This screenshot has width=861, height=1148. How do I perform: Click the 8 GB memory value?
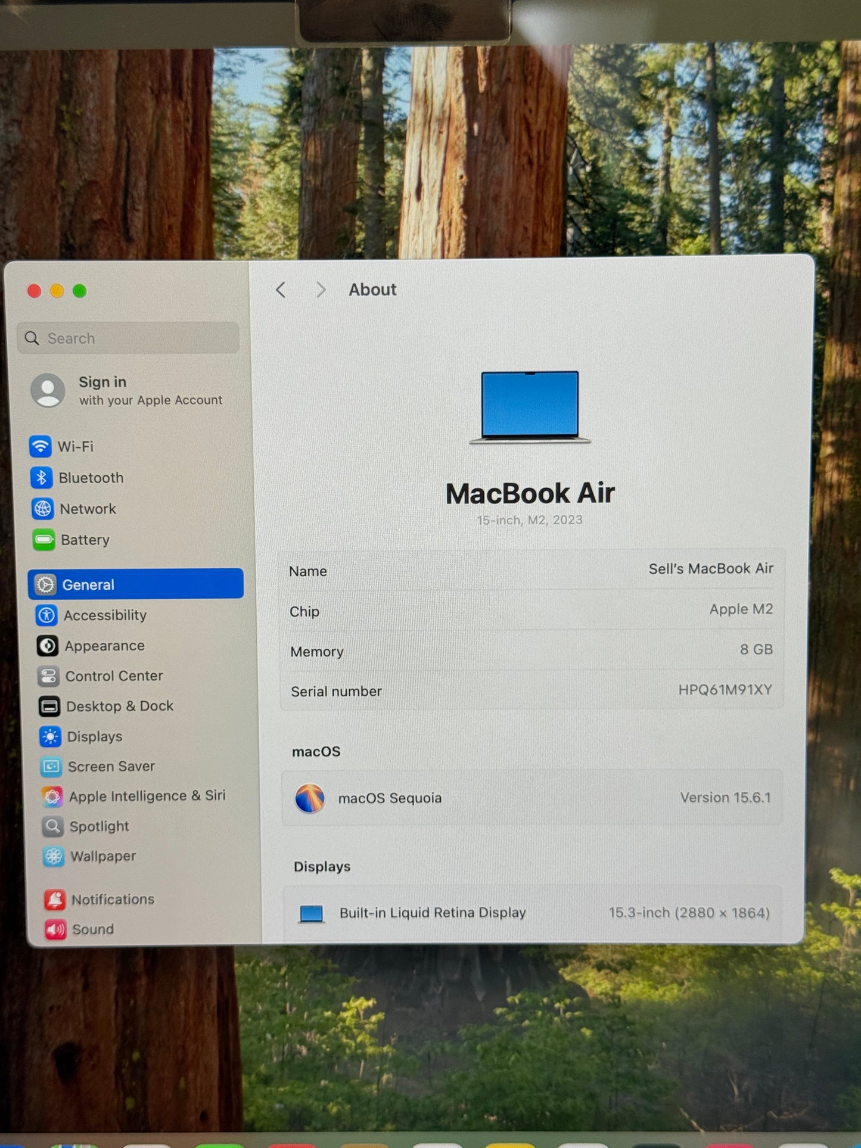(756, 649)
